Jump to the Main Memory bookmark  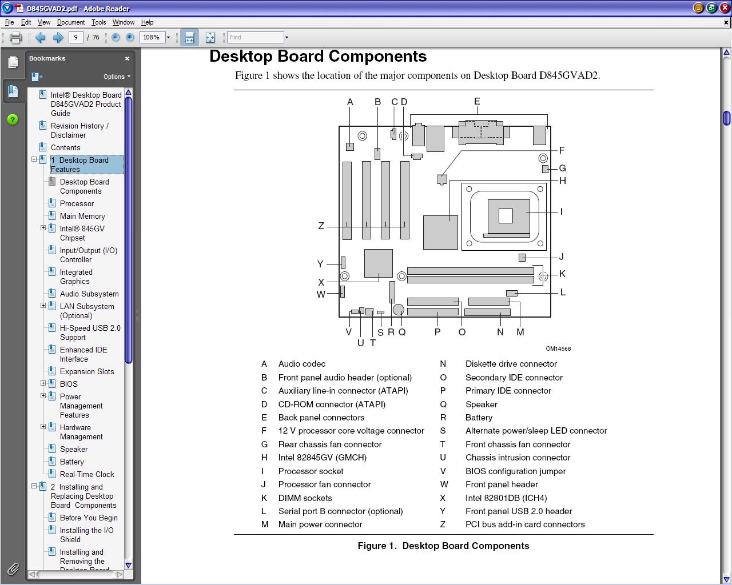pyautogui.click(x=82, y=216)
